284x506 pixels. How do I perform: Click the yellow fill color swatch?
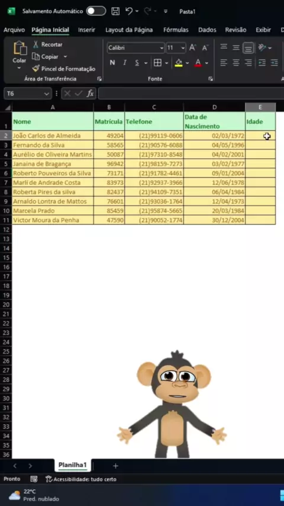(x=179, y=63)
